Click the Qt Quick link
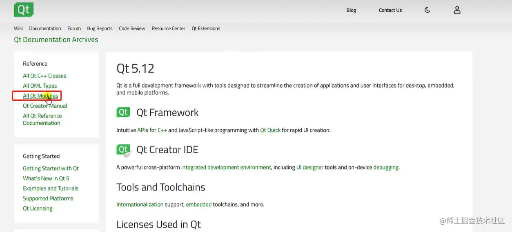 coord(270,130)
